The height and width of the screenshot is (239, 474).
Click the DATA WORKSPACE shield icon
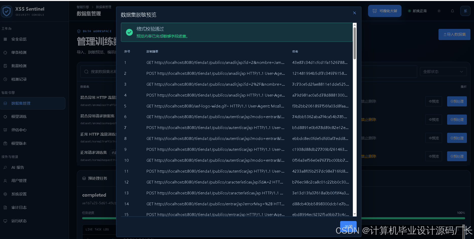tap(79, 31)
